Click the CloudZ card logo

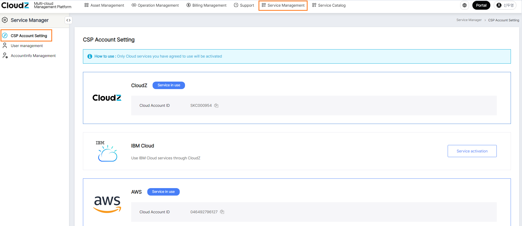107,98
